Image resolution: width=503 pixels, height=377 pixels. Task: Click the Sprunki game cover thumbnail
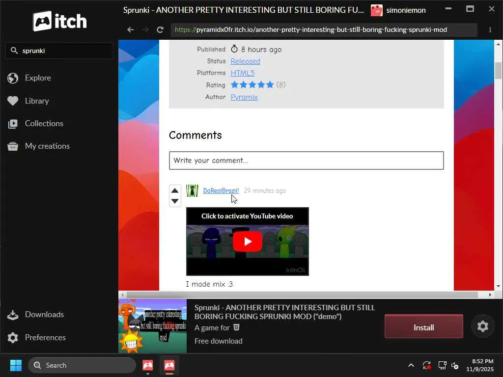tap(152, 326)
